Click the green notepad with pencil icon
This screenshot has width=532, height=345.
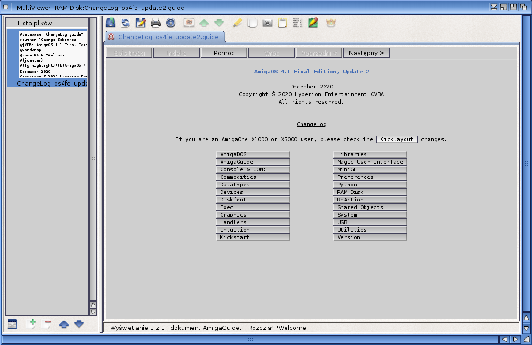[313, 23]
